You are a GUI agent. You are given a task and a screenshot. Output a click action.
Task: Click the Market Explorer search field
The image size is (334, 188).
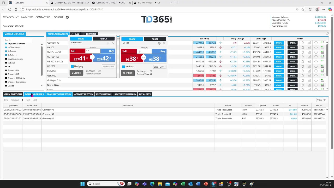click(18, 40)
